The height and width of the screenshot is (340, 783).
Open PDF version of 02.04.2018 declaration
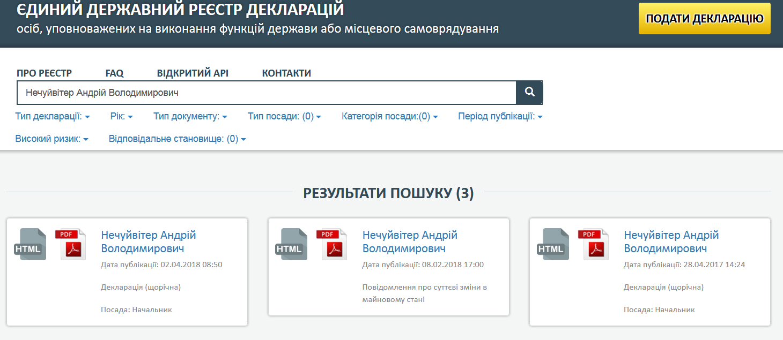click(x=71, y=245)
